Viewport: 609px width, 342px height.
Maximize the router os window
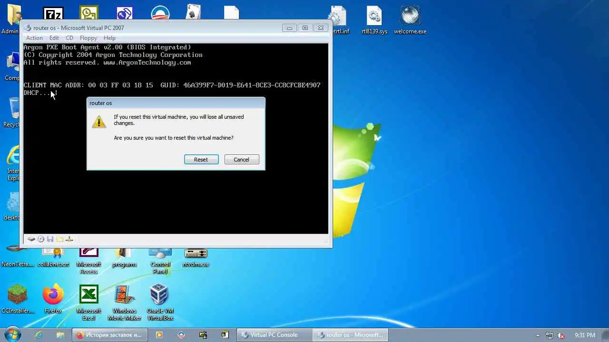[305, 28]
